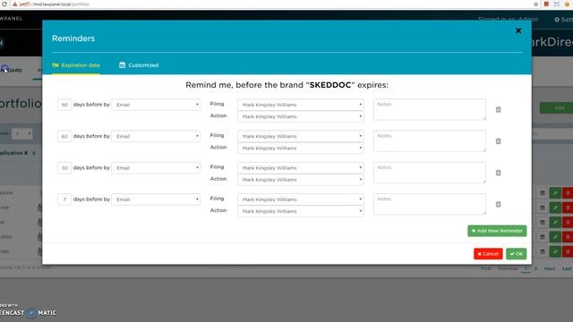Click Notes field of 60 days reminder

[430, 141]
